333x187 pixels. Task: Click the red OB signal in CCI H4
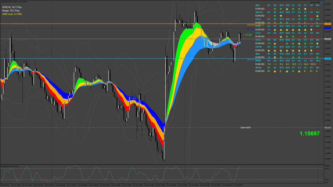point(299,37)
